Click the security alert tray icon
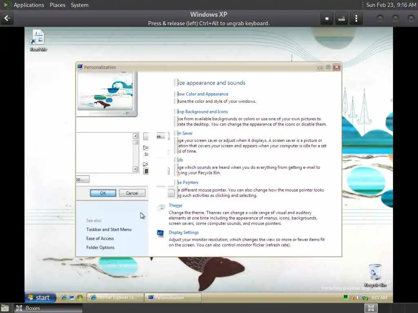The height and width of the screenshot is (313, 418). pos(352,297)
